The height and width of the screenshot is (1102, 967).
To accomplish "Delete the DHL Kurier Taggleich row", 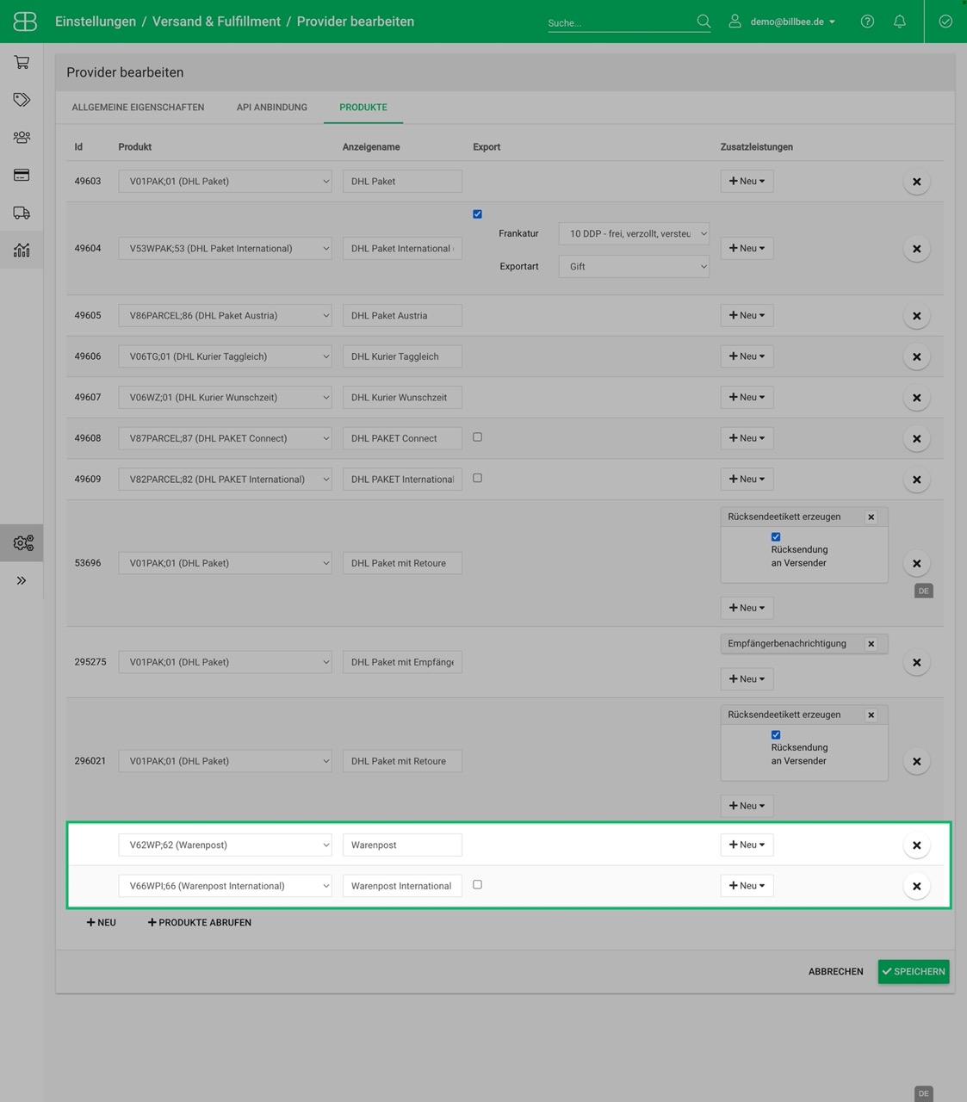I will click(916, 356).
